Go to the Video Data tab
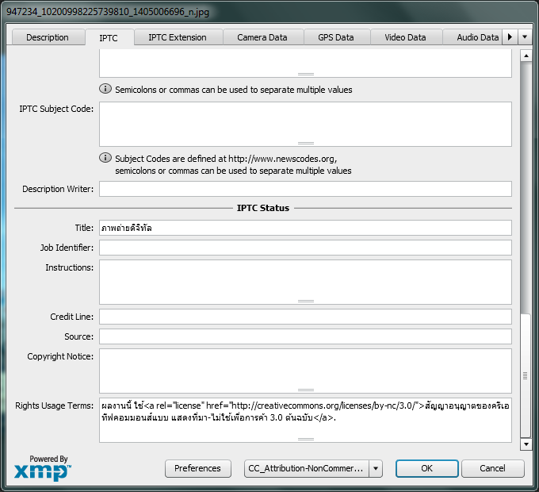Viewport: 539px width, 492px height. pyautogui.click(x=406, y=37)
